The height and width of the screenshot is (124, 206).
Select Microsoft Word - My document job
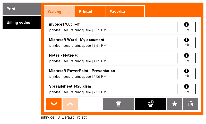(x=113, y=43)
